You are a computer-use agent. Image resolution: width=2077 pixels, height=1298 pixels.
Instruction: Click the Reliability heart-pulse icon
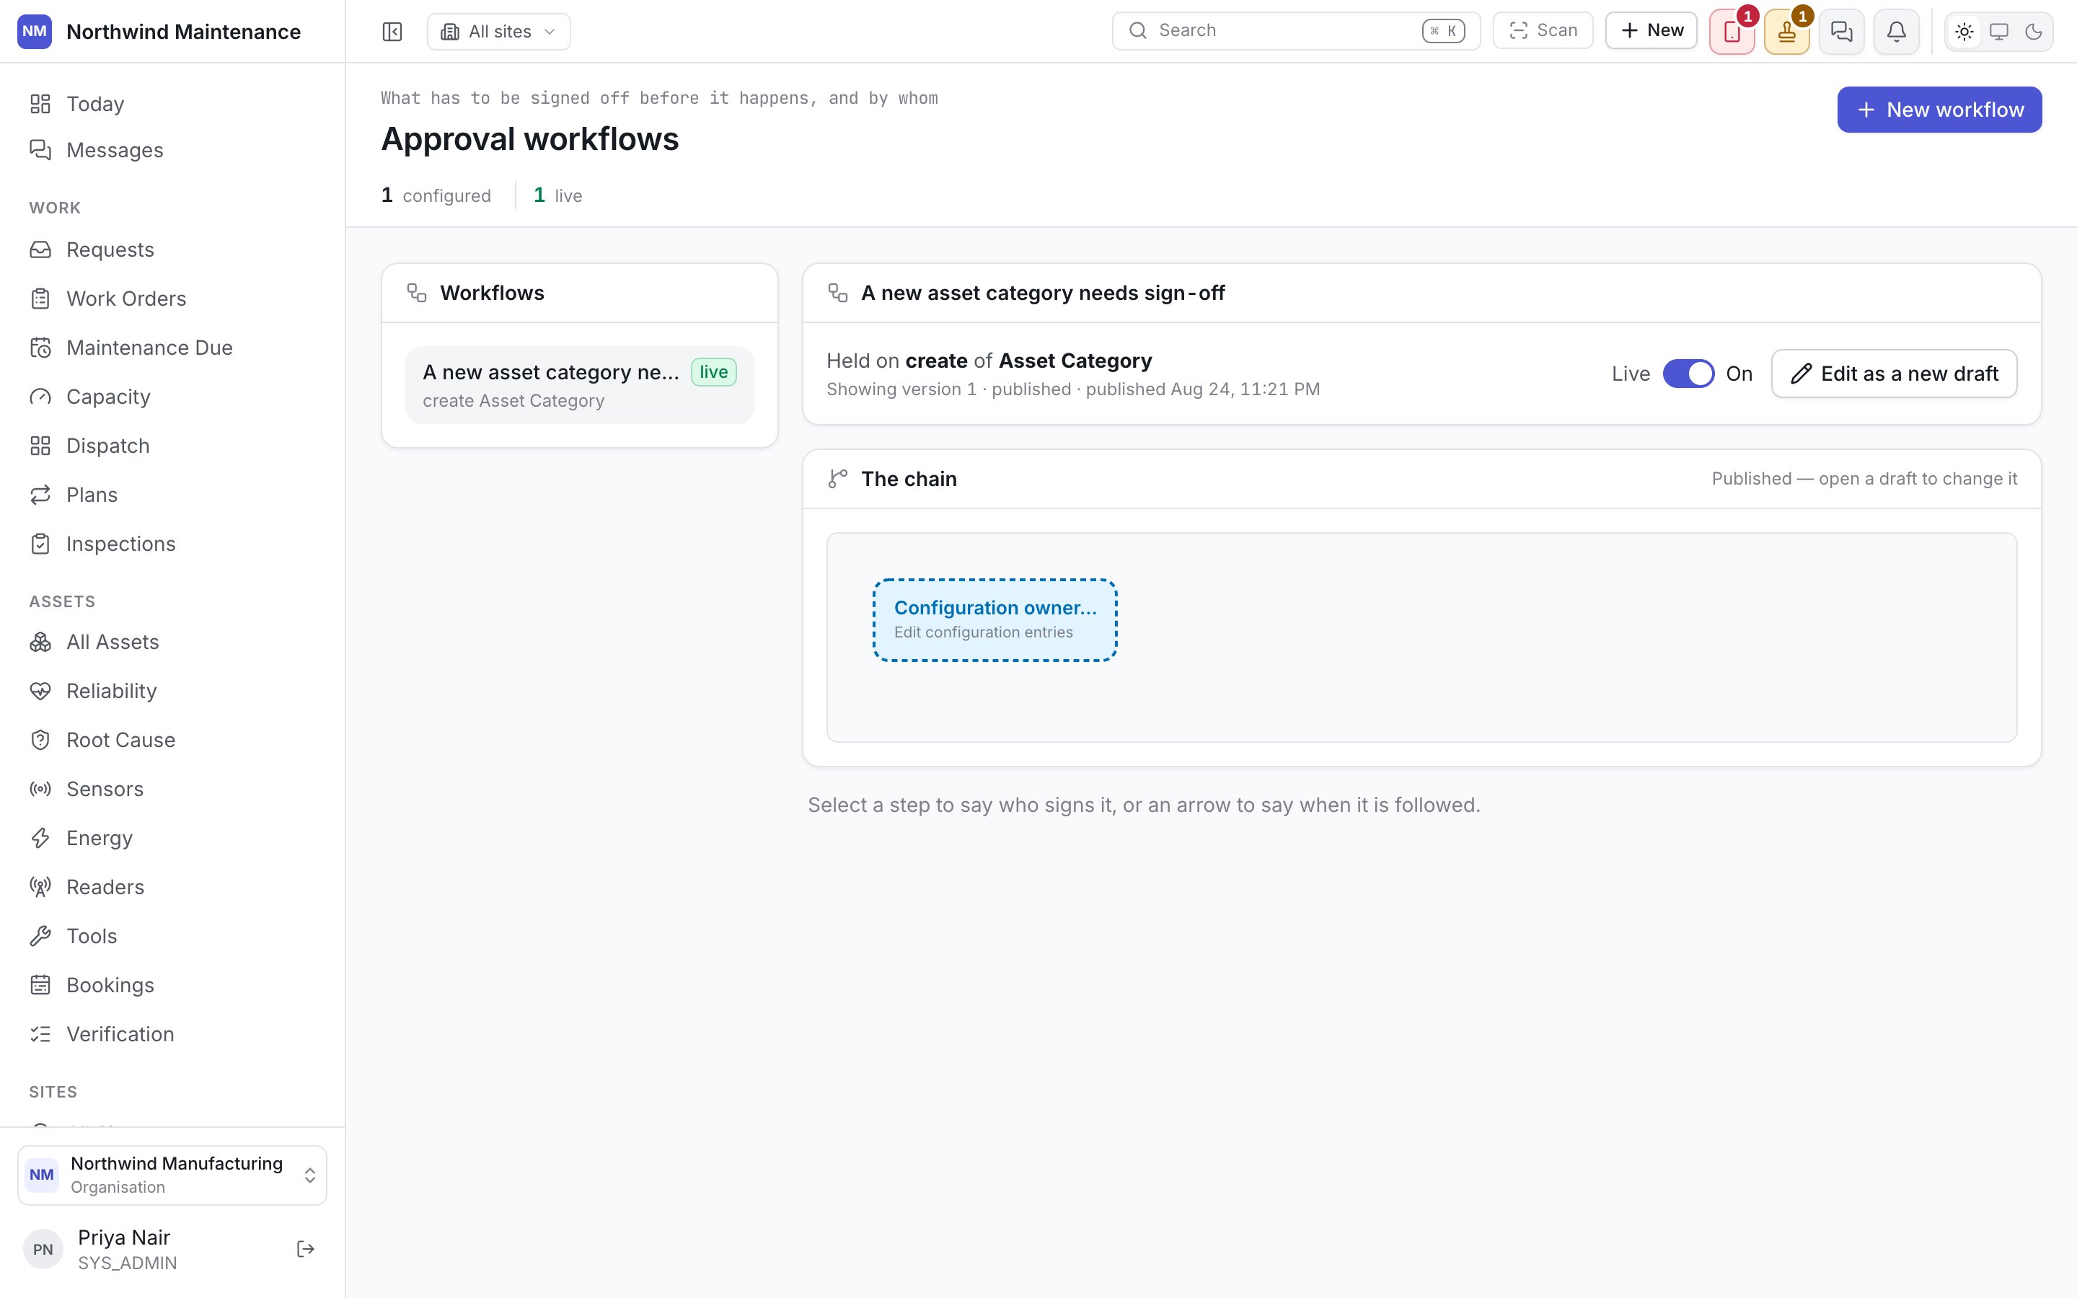(x=40, y=691)
